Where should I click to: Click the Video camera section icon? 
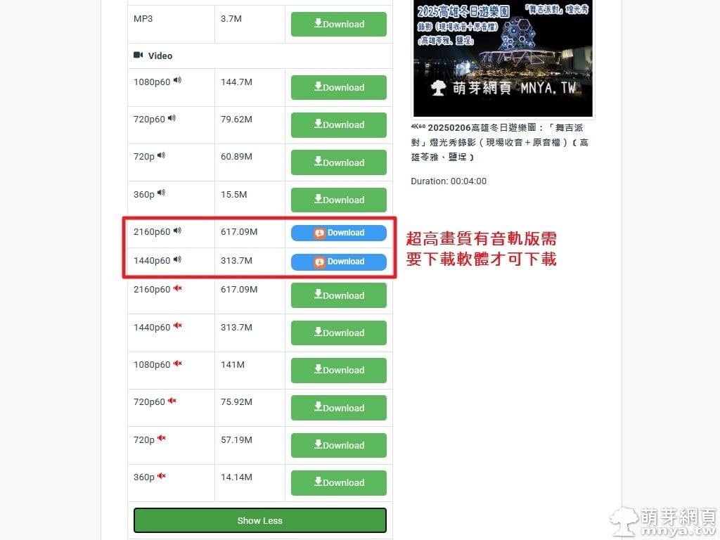tap(139, 55)
